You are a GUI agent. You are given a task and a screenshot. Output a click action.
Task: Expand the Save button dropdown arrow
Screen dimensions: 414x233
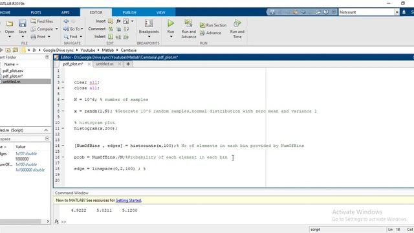point(23,37)
